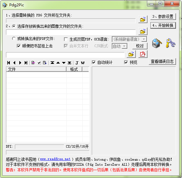The width and height of the screenshot is (182, 178).
Task: Click the wrench and key tools icon
Action: click(x=171, y=43)
